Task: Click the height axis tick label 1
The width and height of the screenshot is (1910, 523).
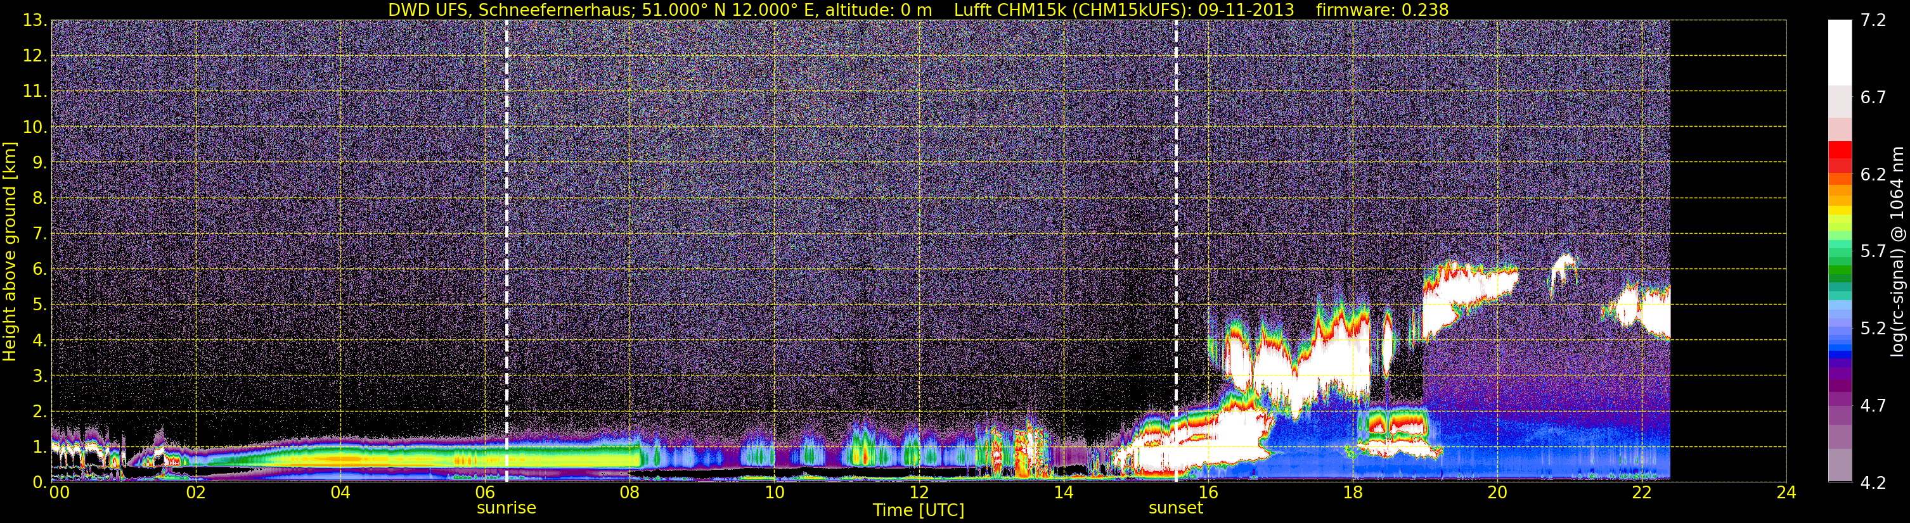Action: click(x=39, y=446)
